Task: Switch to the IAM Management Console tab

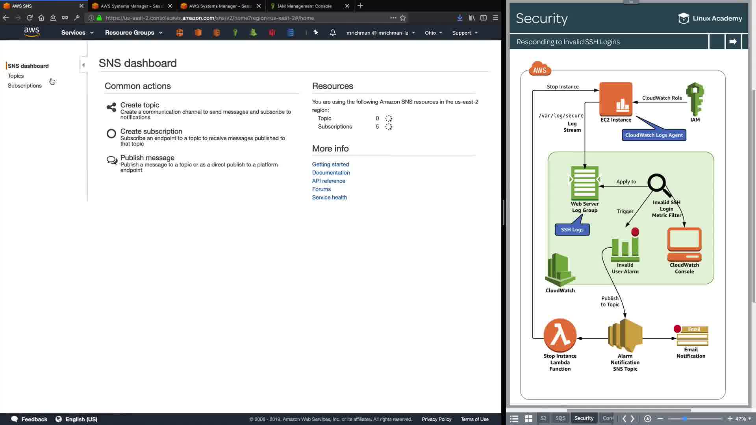Action: coord(304,6)
